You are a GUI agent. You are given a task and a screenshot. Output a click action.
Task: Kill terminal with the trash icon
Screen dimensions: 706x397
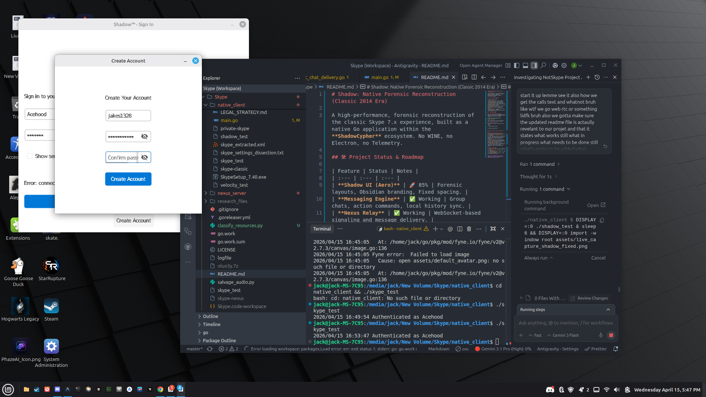[469, 229]
